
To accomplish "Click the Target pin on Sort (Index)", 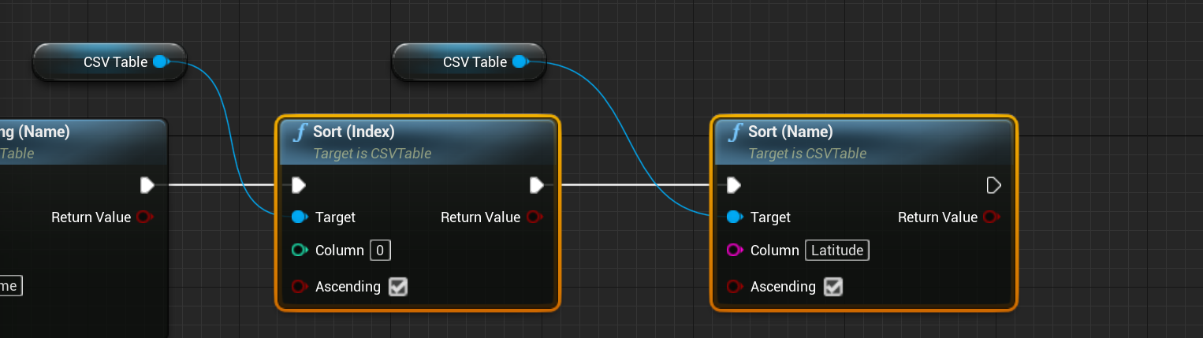I will pos(300,217).
